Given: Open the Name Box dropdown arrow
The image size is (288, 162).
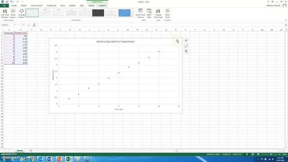Looking at the screenshot, I should pyautogui.click(x=14, y=25).
